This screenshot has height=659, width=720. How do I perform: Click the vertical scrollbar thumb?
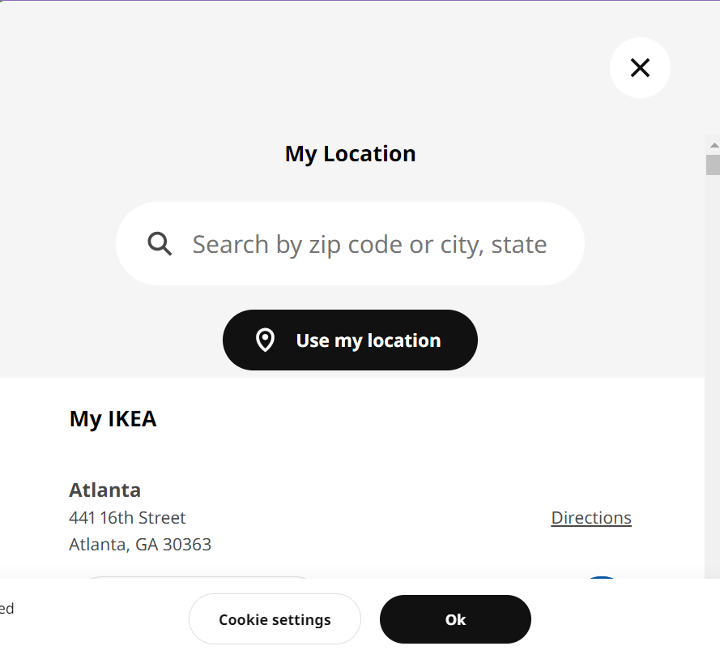(713, 165)
